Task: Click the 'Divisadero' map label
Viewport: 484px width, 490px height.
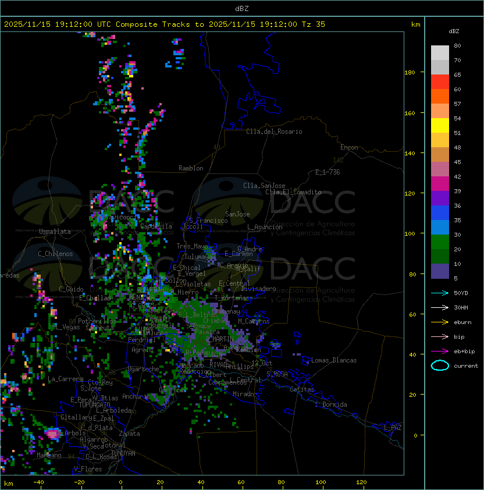Action: coord(258,289)
